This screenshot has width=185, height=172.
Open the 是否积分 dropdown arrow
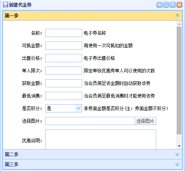pos(78,108)
